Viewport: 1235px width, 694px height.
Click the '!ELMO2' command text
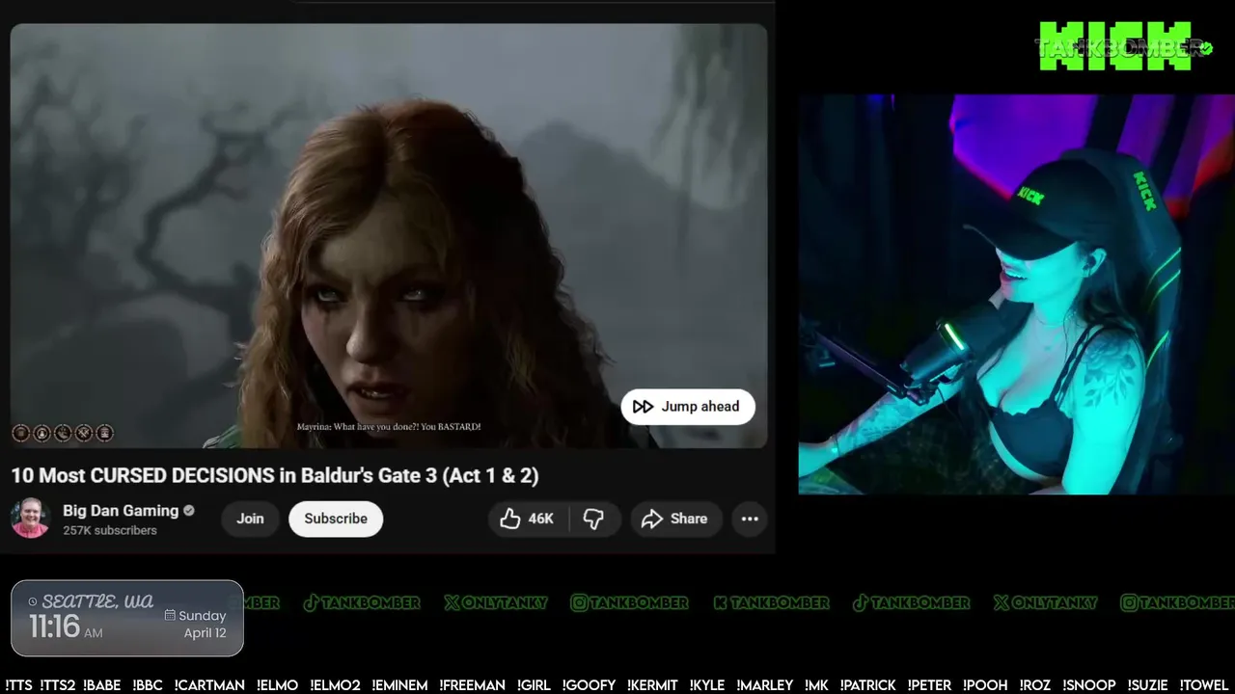335,685
